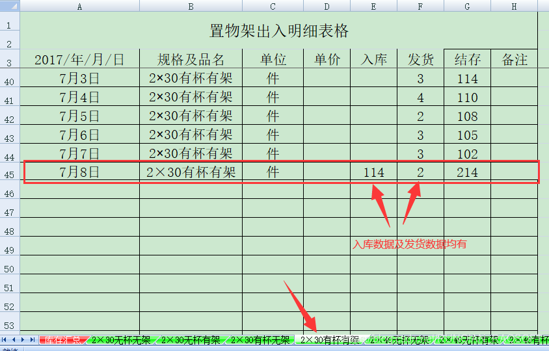The image size is (549, 351).
Task: Click the title cell 置物架出入明细表格
Action: [278, 31]
